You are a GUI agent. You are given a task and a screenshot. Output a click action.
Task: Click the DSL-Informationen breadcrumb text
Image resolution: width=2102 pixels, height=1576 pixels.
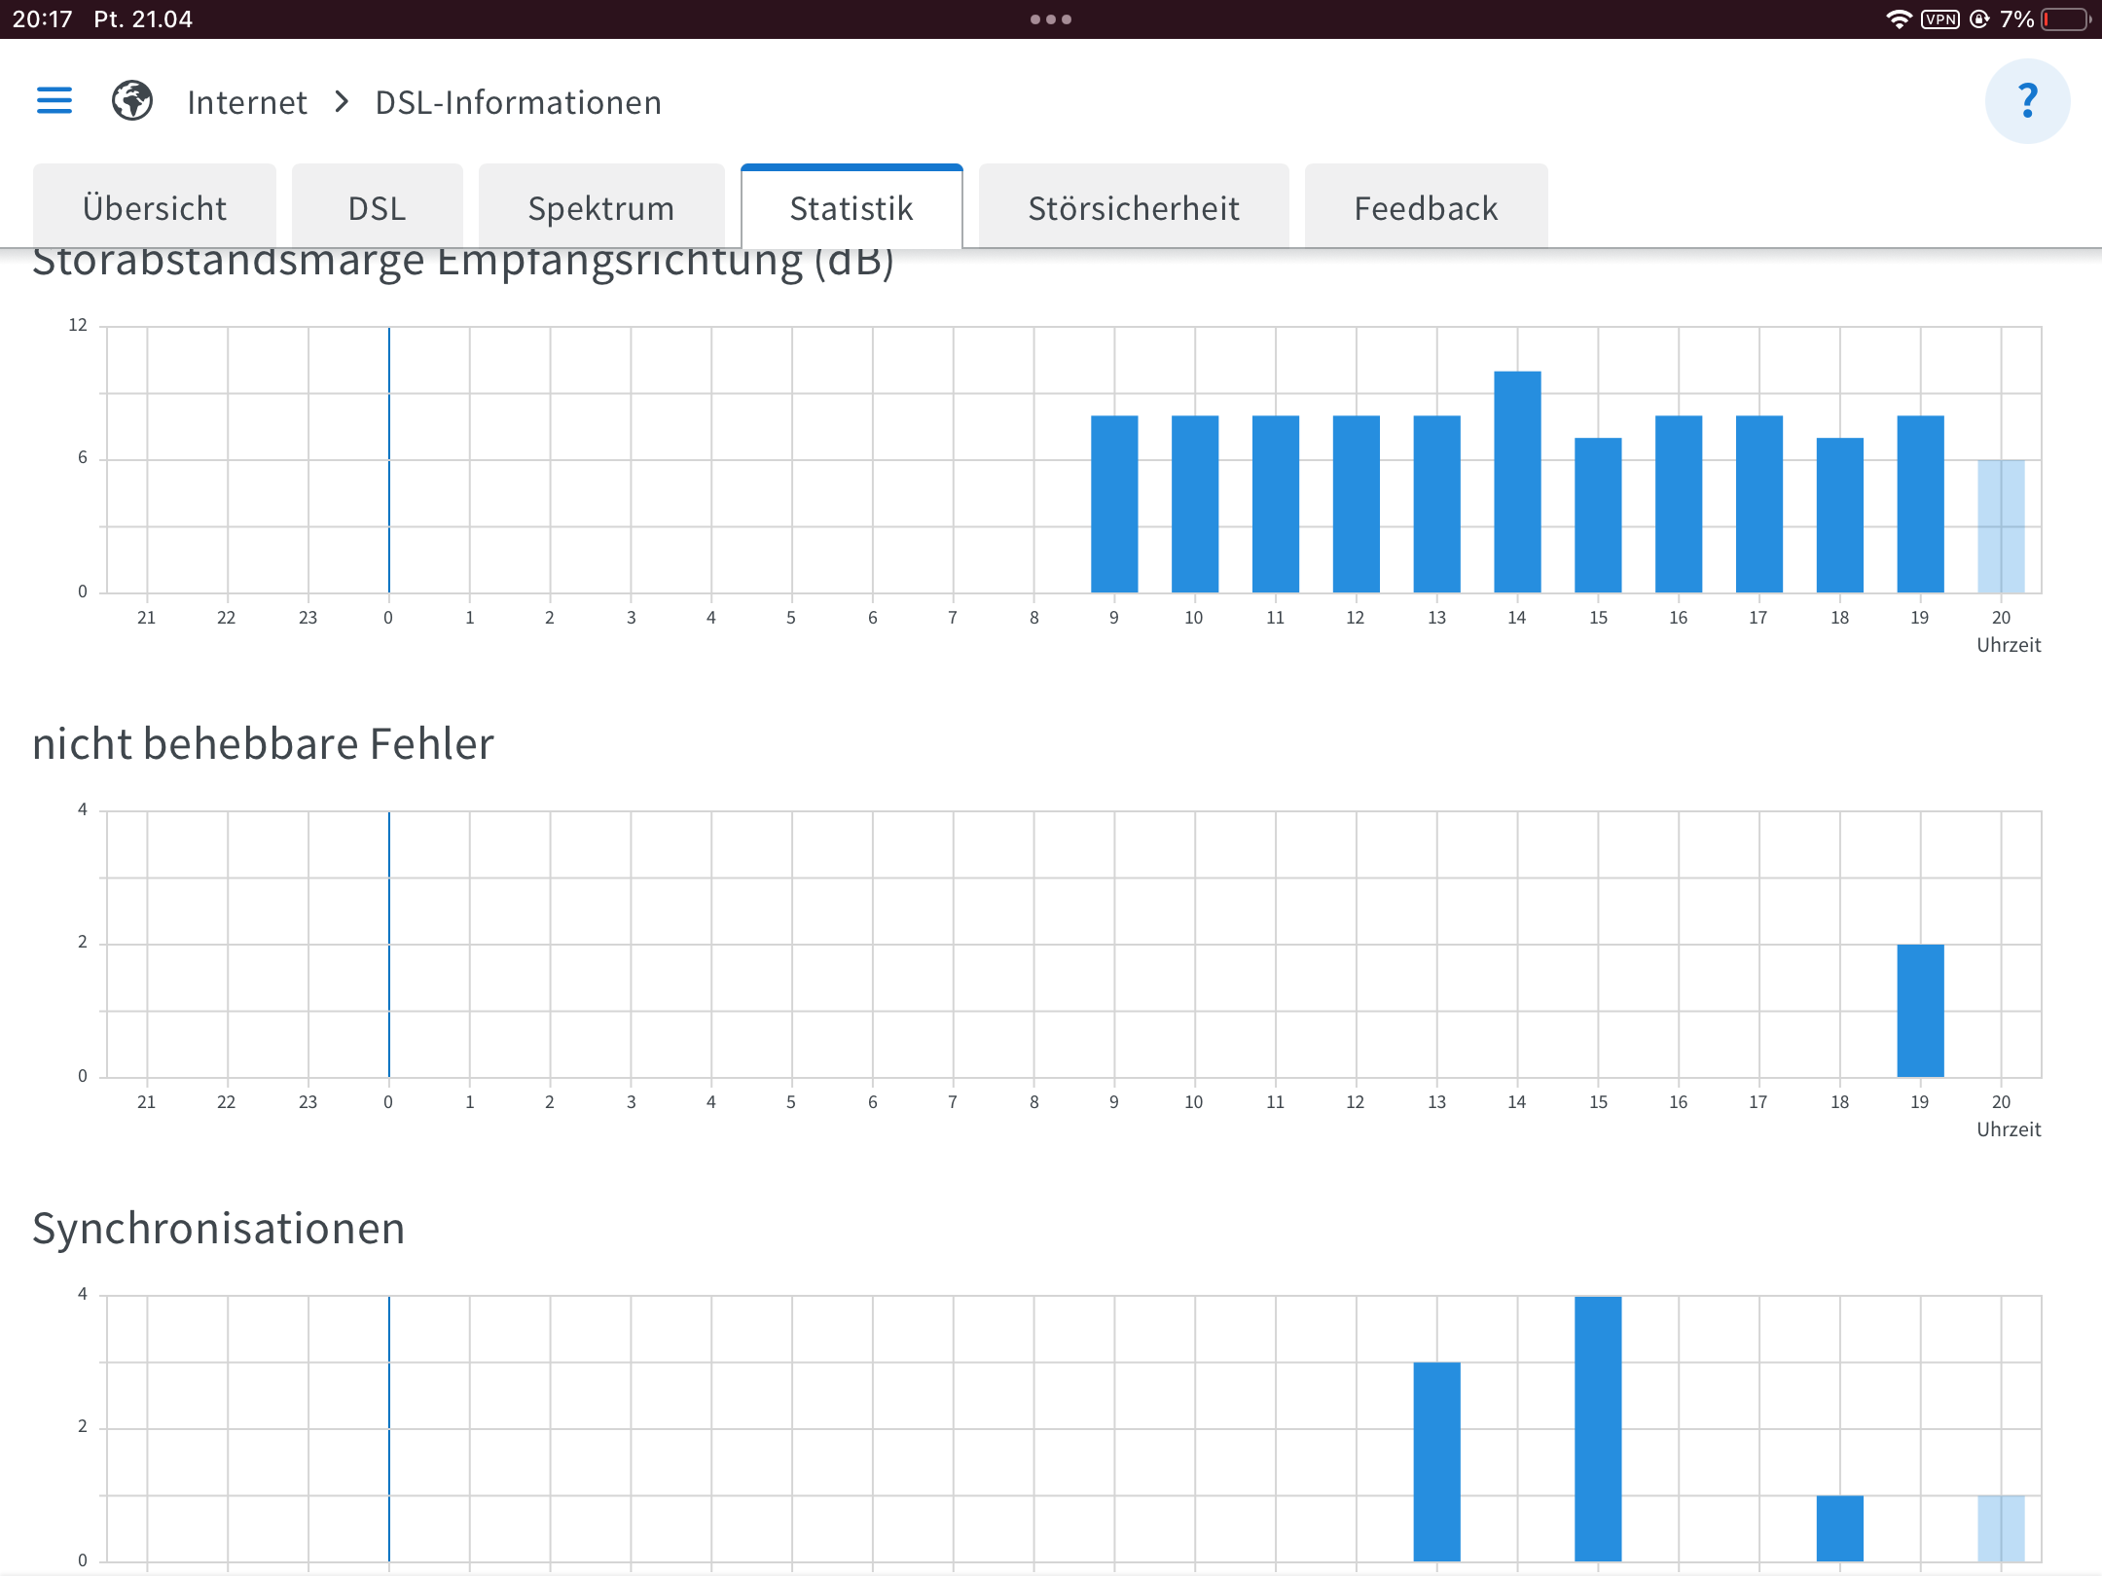[519, 102]
